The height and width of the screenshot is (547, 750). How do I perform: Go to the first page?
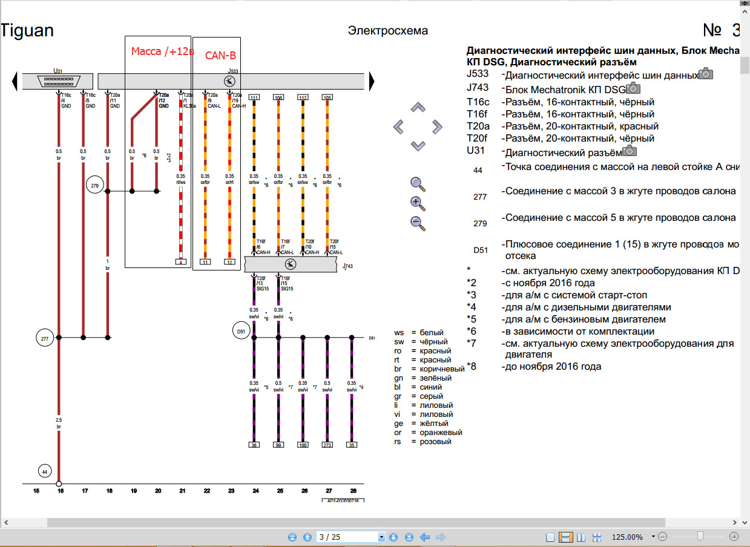click(x=293, y=537)
